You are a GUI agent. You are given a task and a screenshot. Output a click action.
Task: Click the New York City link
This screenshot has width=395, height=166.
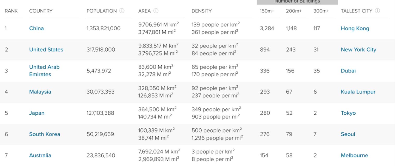(359, 50)
